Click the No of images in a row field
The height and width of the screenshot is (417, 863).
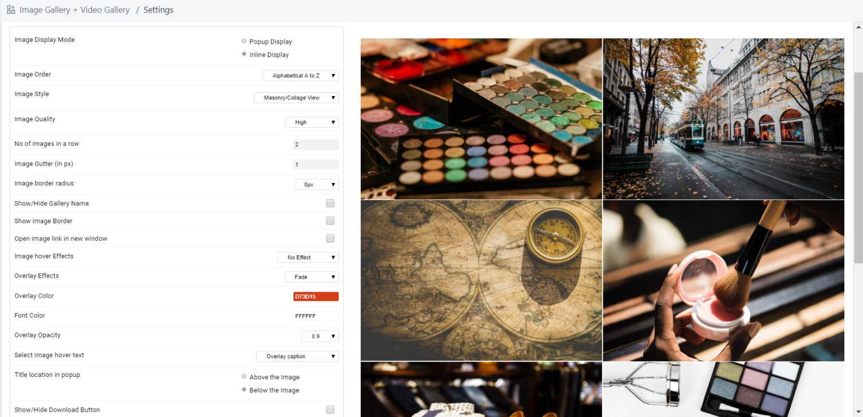[316, 145]
